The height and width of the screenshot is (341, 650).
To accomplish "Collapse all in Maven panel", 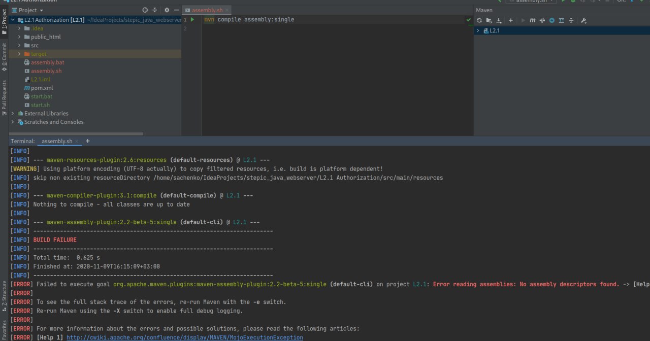I will click(x=571, y=20).
